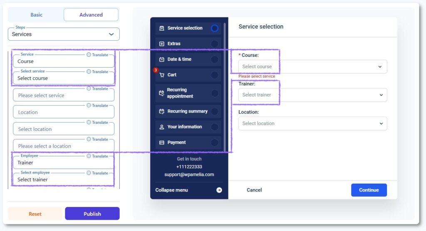
Task: Click the Service selection step circle indicator
Action: (x=214, y=28)
